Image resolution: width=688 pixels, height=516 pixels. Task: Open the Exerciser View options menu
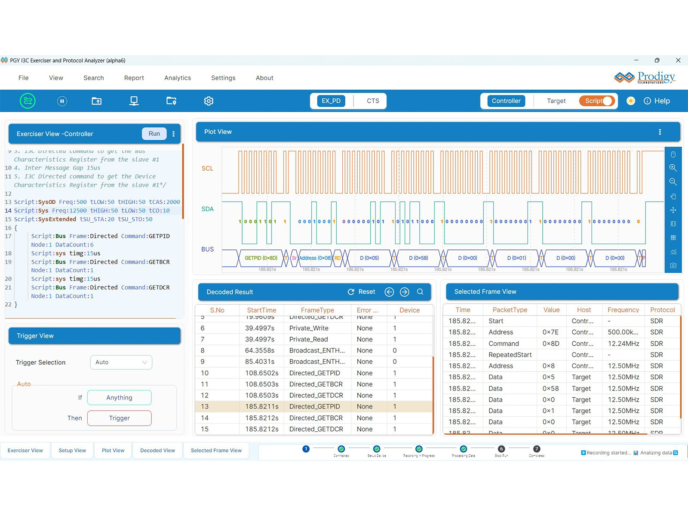tap(173, 133)
